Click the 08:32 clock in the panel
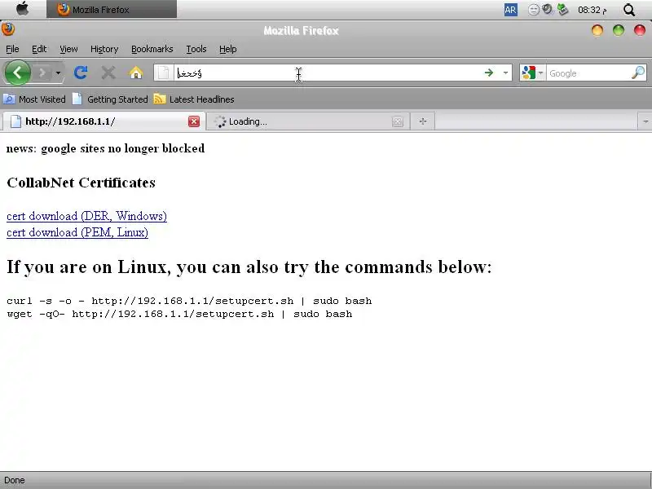This screenshot has height=489, width=652. pyautogui.click(x=593, y=10)
